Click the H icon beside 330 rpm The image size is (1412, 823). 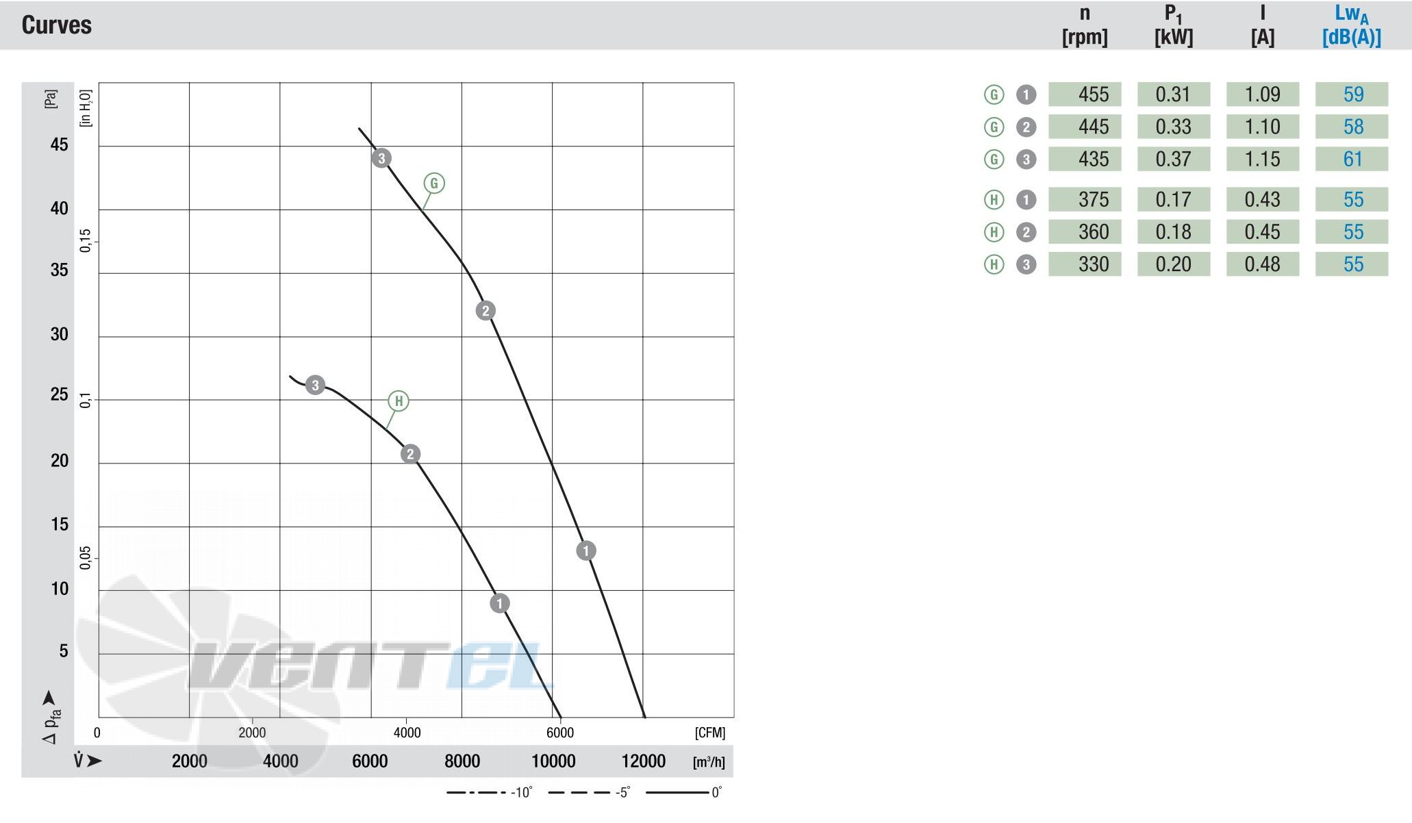click(x=994, y=264)
